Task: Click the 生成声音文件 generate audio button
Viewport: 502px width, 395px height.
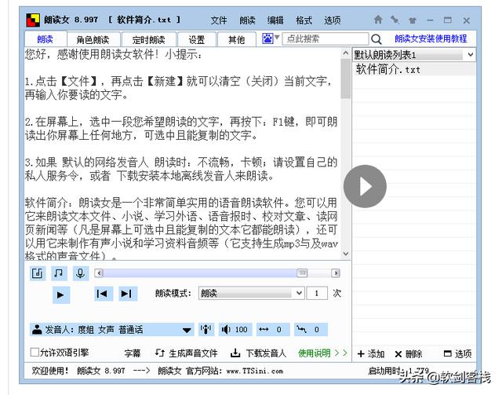Action: pos(187,353)
